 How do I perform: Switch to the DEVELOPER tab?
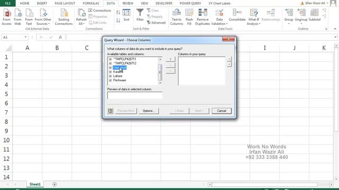click(x=164, y=3)
